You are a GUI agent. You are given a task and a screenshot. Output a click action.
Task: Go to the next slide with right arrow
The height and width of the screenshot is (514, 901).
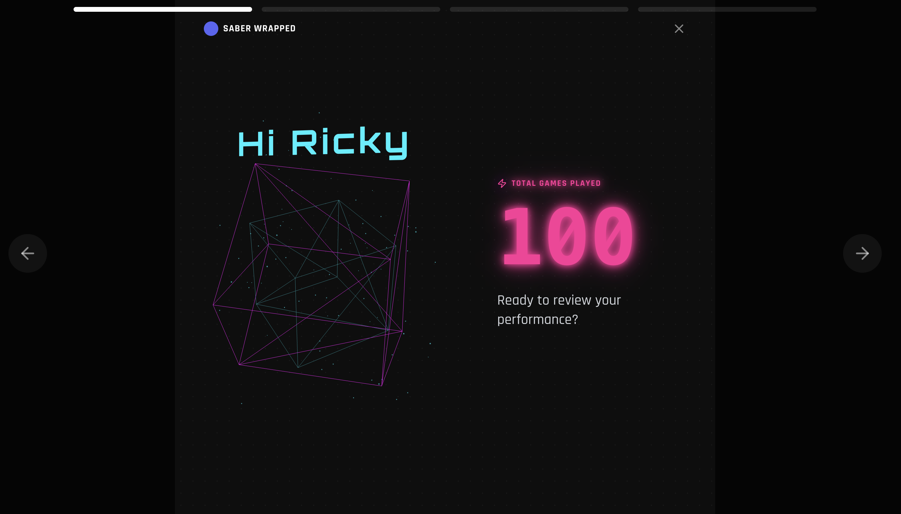coord(862,253)
